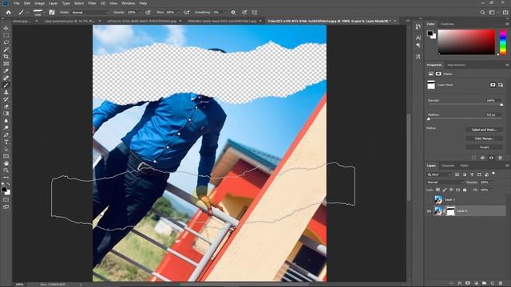
Task: Click the rainbow hue strip in Color panel
Action: (503, 41)
